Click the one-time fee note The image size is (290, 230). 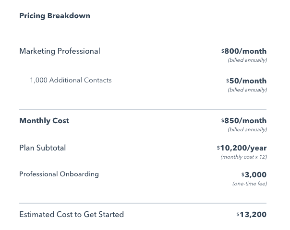pos(249,184)
